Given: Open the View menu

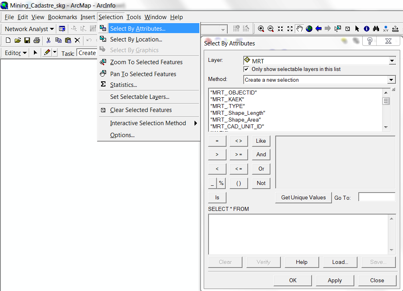Looking at the screenshot, I should (x=38, y=17).
